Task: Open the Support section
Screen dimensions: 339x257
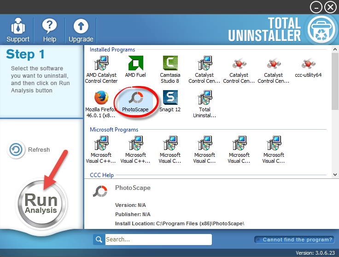Action: (18, 30)
